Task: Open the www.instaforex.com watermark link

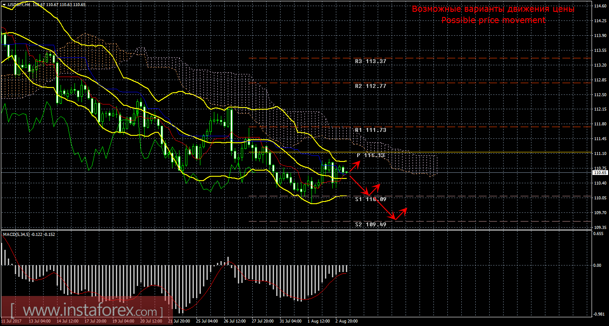Action: click(x=86, y=311)
